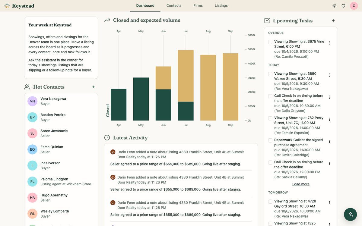Click the Keystead key logo
This screenshot has width=362, height=226.
pyautogui.click(x=7, y=6)
